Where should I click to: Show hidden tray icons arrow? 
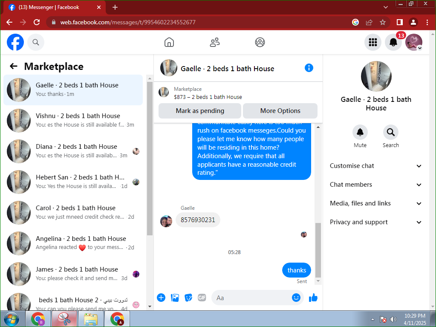tap(372, 319)
